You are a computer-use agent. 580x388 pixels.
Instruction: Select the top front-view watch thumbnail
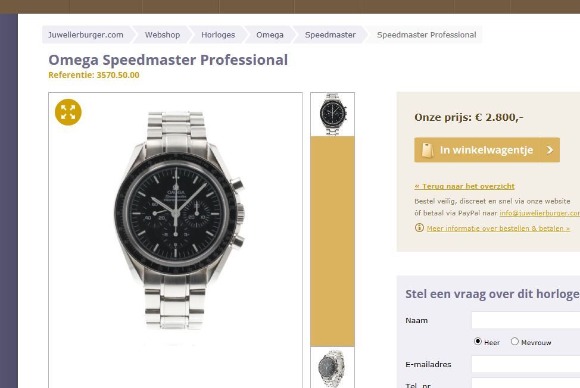tap(332, 114)
